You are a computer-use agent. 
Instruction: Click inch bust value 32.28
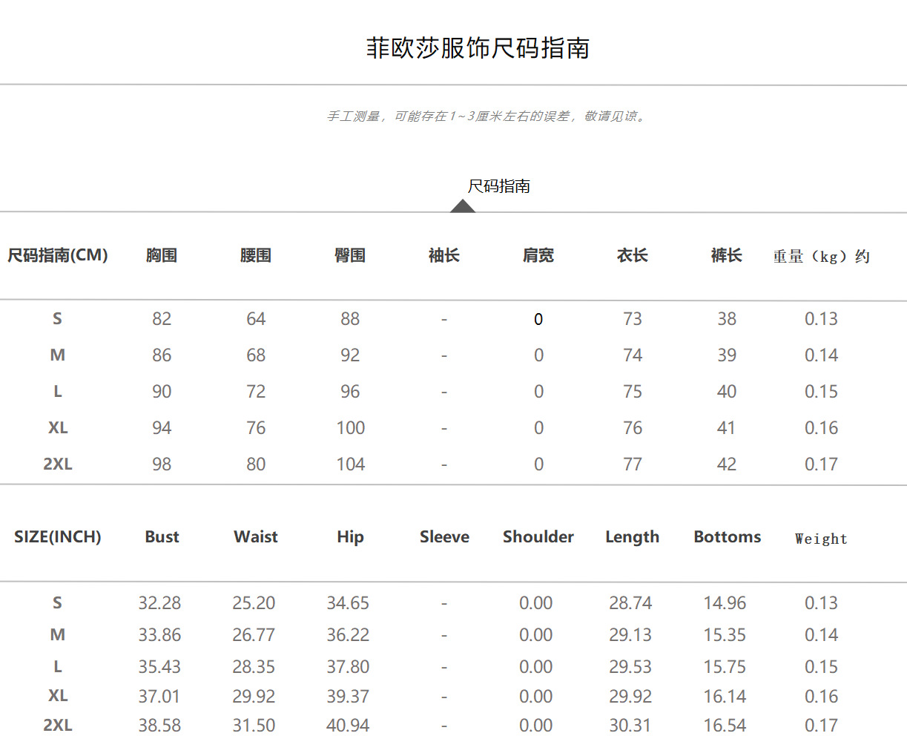click(x=159, y=603)
